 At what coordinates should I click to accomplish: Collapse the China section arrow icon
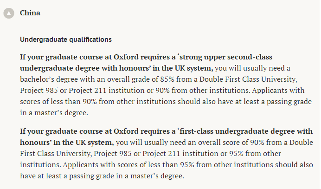coord(9,13)
